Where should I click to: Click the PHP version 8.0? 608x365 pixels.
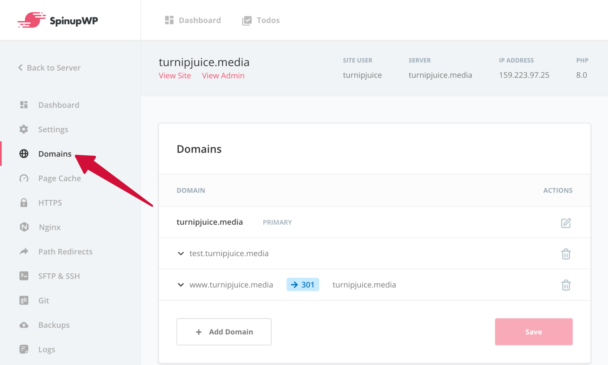582,75
